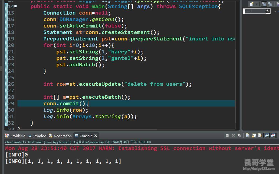
Task: Click the Terminate button in Console toolbar
Action: pos(227,136)
